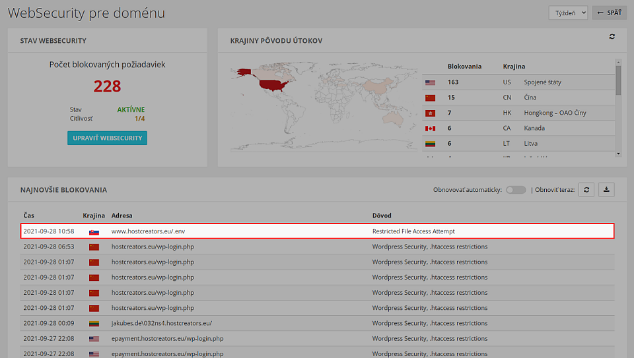This screenshot has height=358, width=634.
Task: Select the www.hostcreators.eu/.env blocked row
Action: tap(317, 231)
